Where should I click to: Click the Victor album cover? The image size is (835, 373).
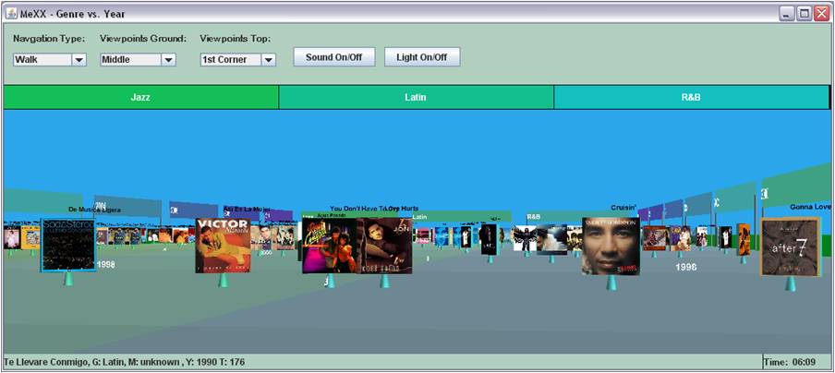click(x=224, y=246)
